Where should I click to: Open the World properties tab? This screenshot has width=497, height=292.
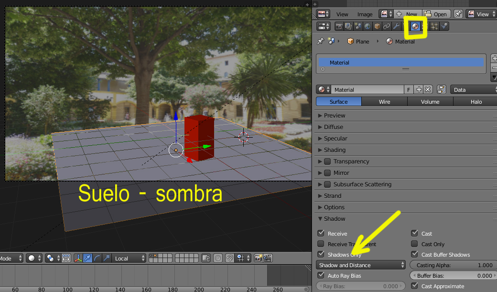pos(367,26)
